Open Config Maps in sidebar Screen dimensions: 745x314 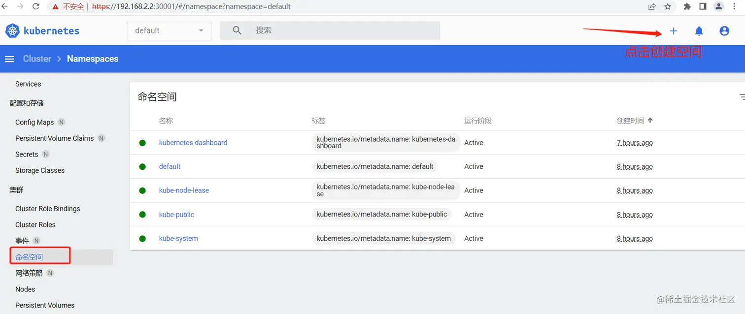click(34, 122)
